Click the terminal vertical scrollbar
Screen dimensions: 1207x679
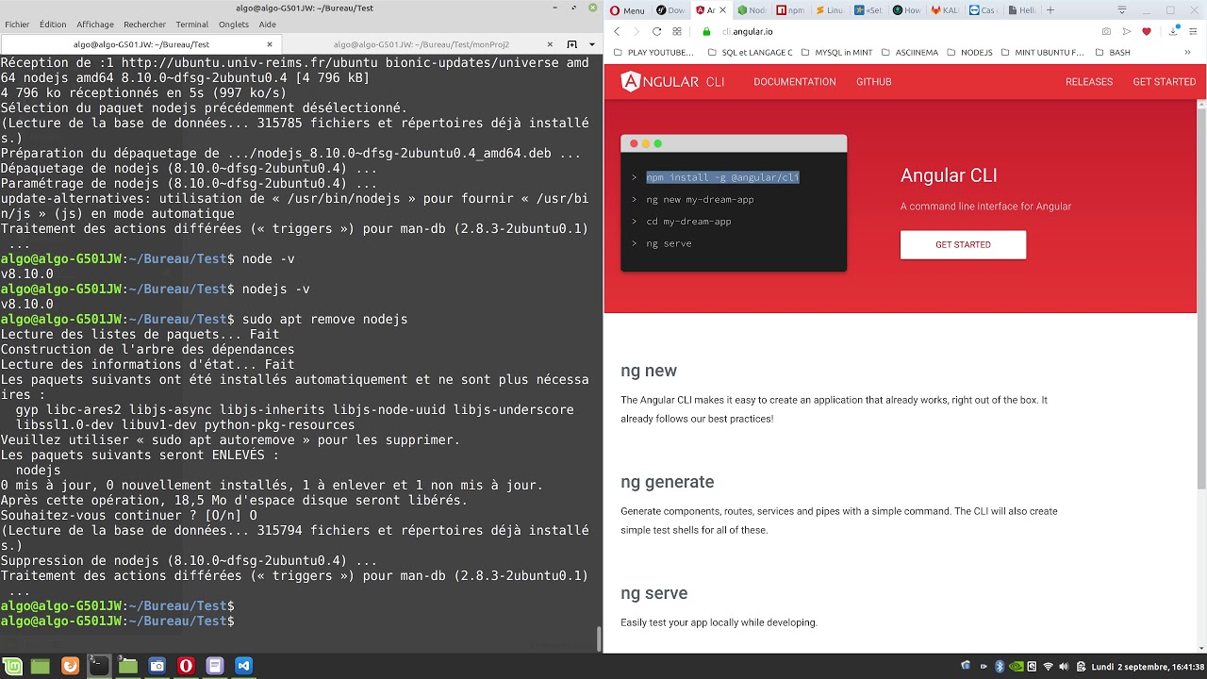click(x=600, y=639)
